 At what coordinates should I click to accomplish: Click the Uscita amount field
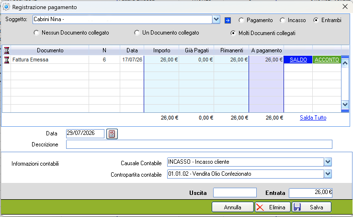click(235, 193)
